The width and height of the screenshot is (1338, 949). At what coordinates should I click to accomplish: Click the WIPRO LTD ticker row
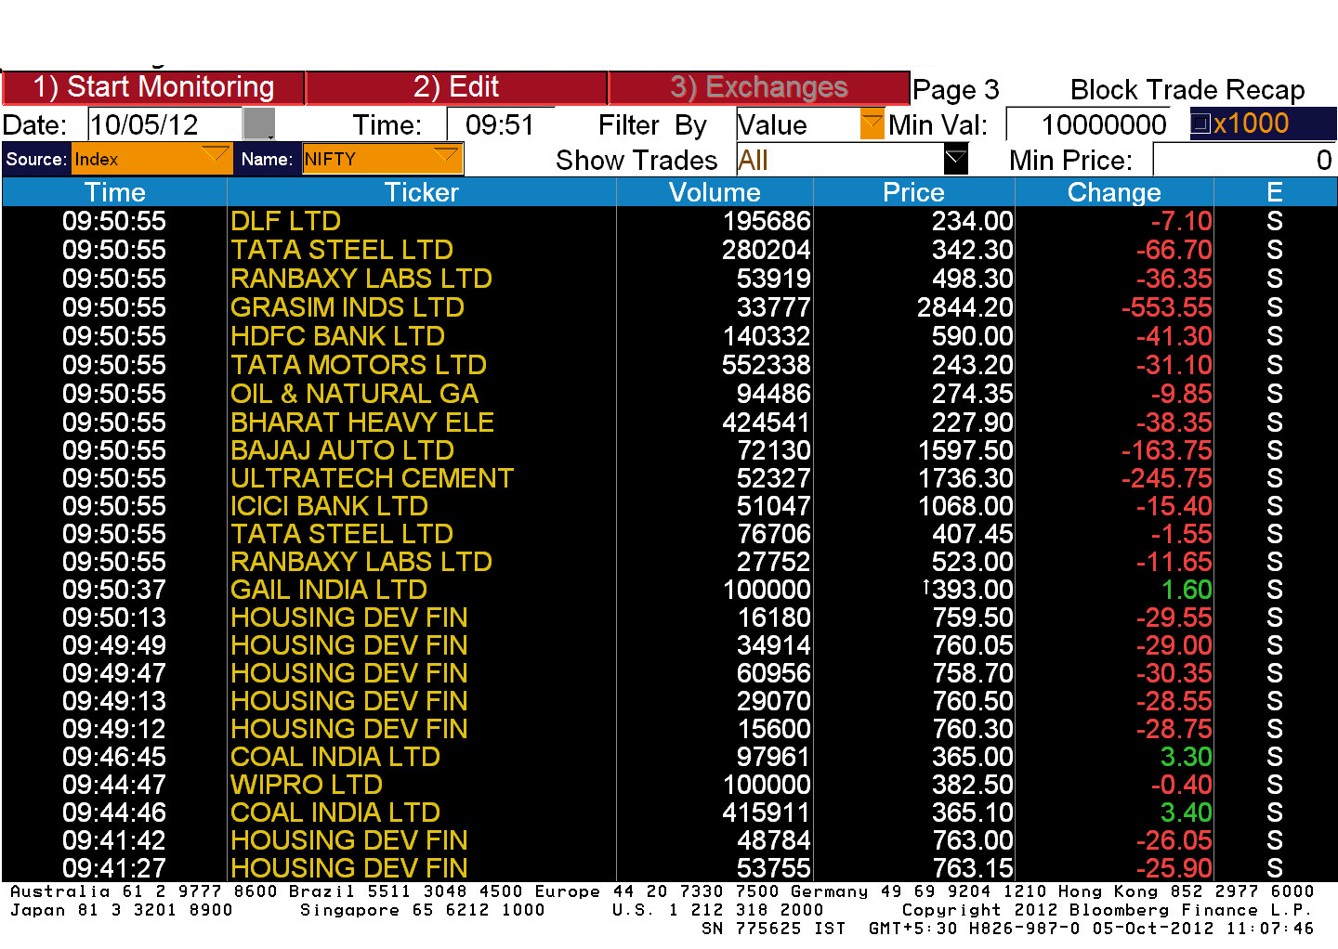click(307, 785)
